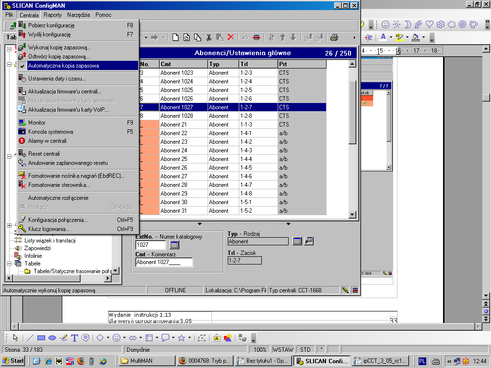Click the undo icon in ConfigMAN toolbar
The width and height of the screenshot is (491, 368).
245,37
